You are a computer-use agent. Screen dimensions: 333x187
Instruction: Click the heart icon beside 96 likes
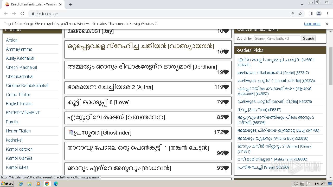click(226, 153)
